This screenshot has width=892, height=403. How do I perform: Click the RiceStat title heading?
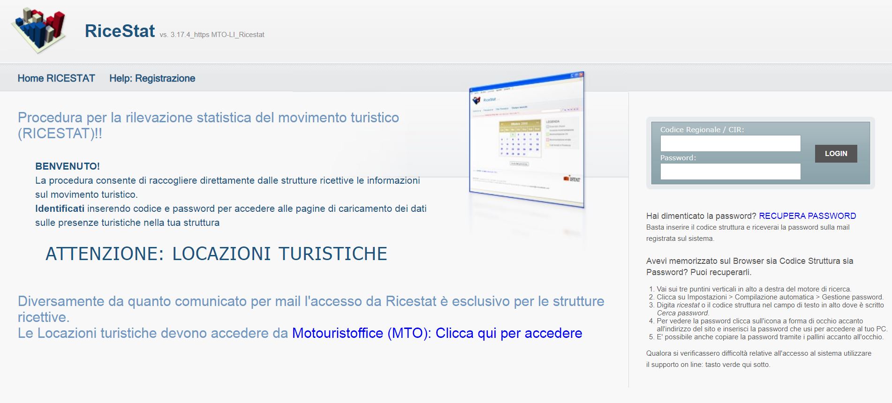tap(120, 31)
